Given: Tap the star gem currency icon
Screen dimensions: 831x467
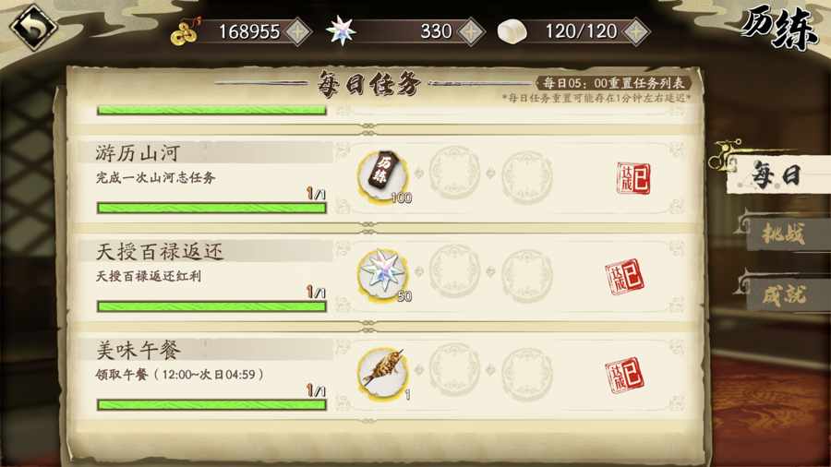Looking at the screenshot, I should click(341, 30).
